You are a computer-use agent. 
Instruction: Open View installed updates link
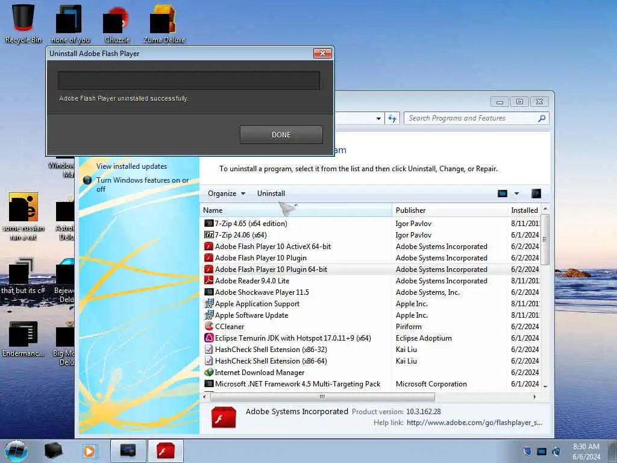point(131,166)
